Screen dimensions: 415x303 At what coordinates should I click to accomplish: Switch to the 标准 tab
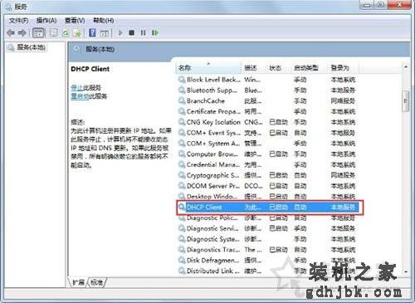pos(96,282)
